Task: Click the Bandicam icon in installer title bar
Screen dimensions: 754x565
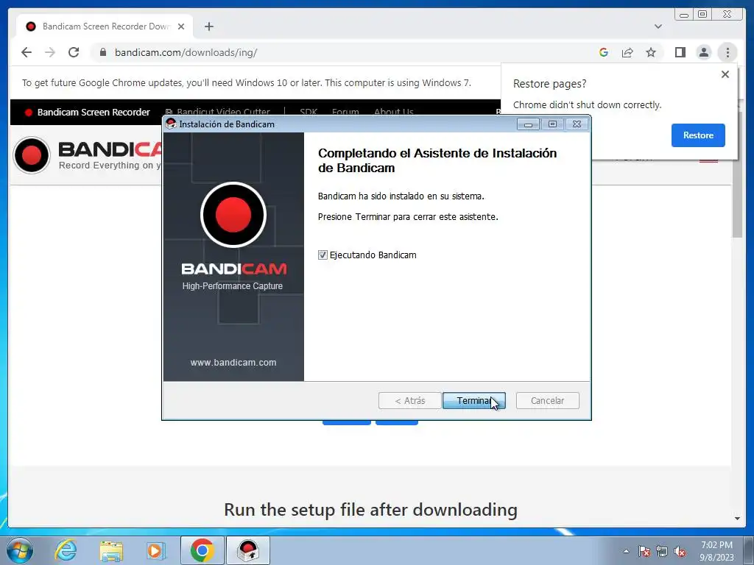Action: click(171, 124)
